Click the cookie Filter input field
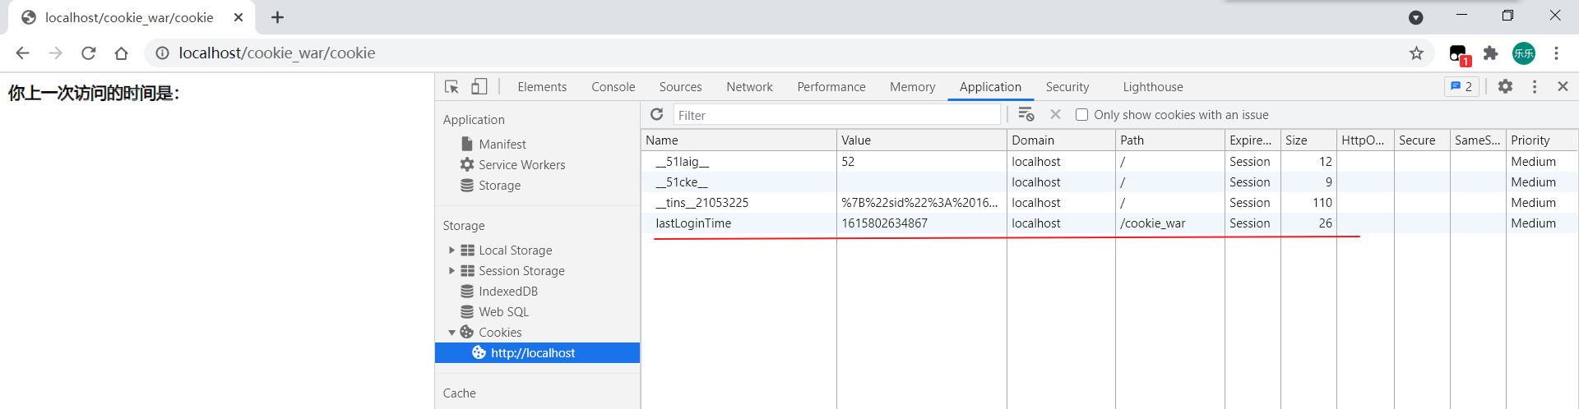Screen dimensions: 1579x409 point(836,115)
